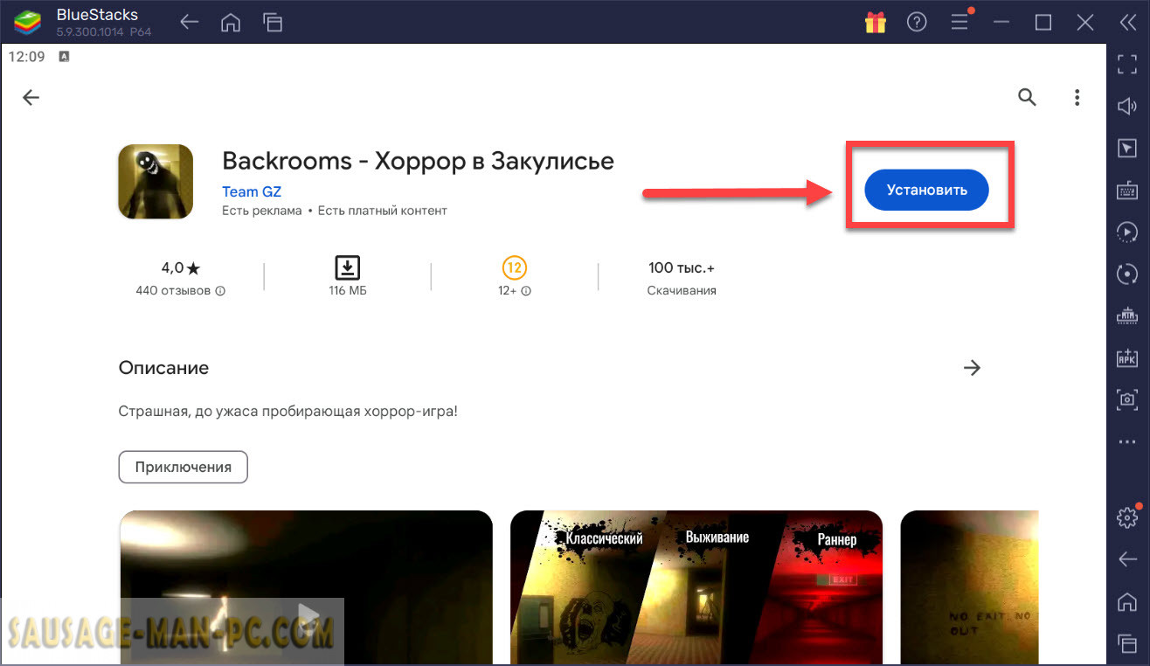Click the info icon beside 12+
1150x666 pixels.
coord(526,291)
